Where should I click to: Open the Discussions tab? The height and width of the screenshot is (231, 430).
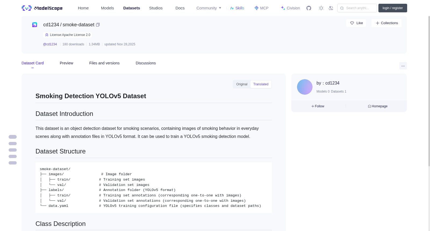[146, 63]
